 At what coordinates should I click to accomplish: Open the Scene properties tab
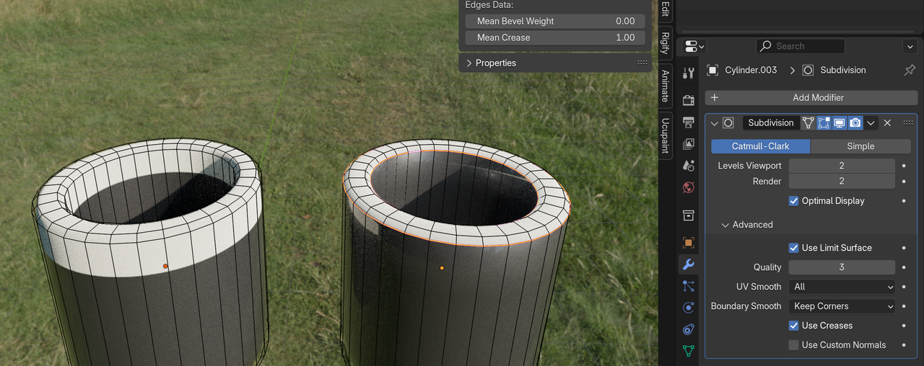689,166
